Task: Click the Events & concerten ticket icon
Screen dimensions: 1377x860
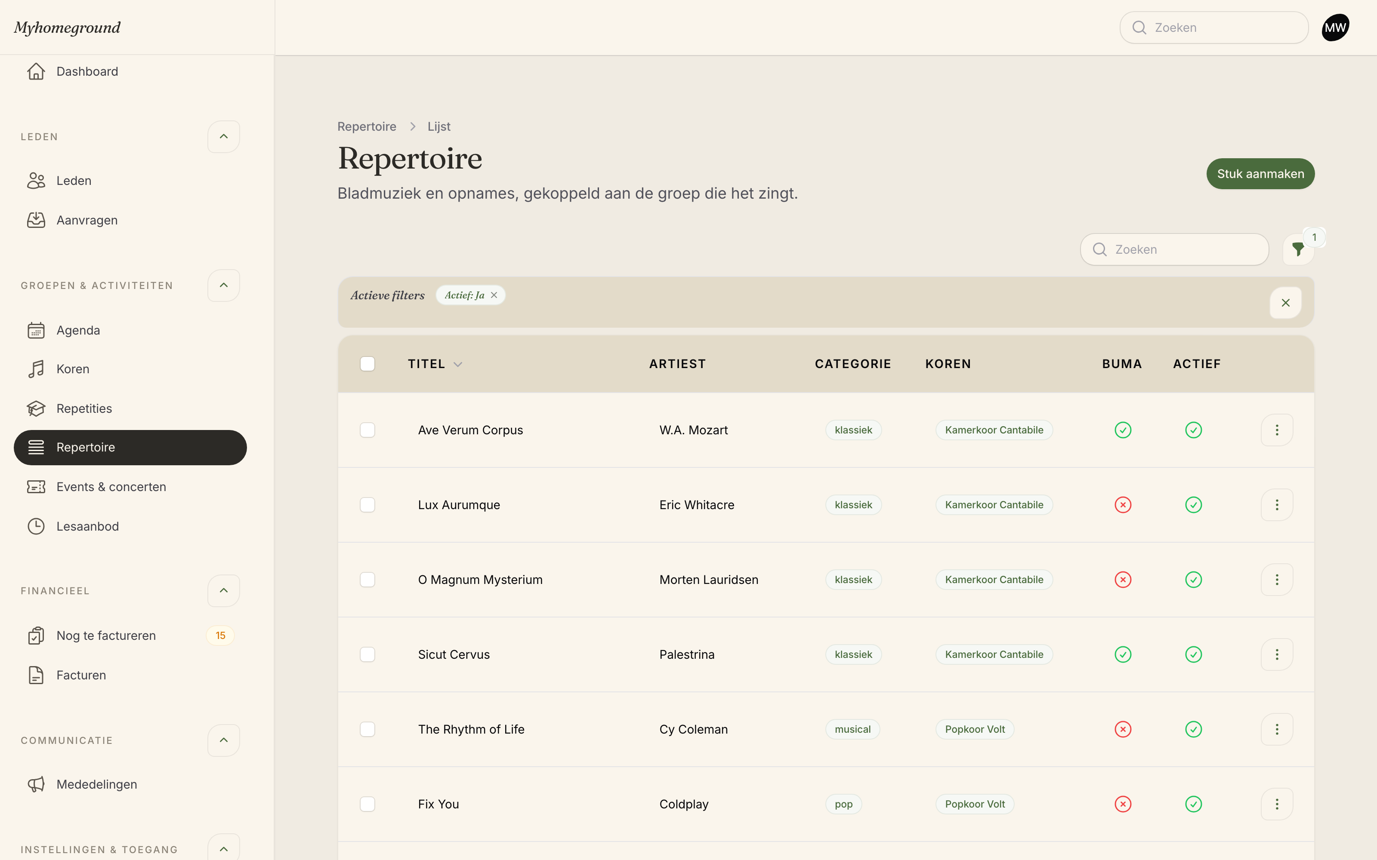Action: click(x=36, y=487)
